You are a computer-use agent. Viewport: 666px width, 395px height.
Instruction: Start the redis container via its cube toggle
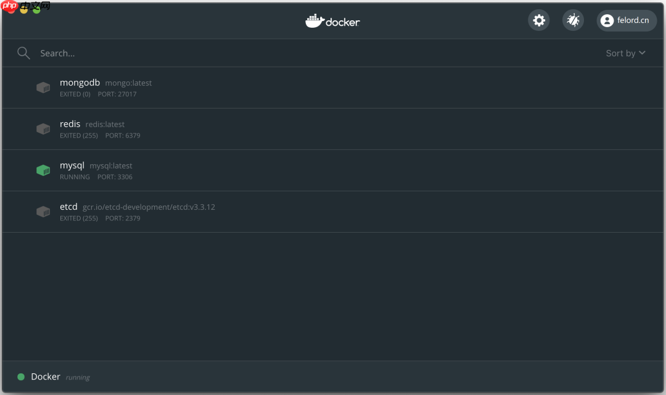point(43,128)
